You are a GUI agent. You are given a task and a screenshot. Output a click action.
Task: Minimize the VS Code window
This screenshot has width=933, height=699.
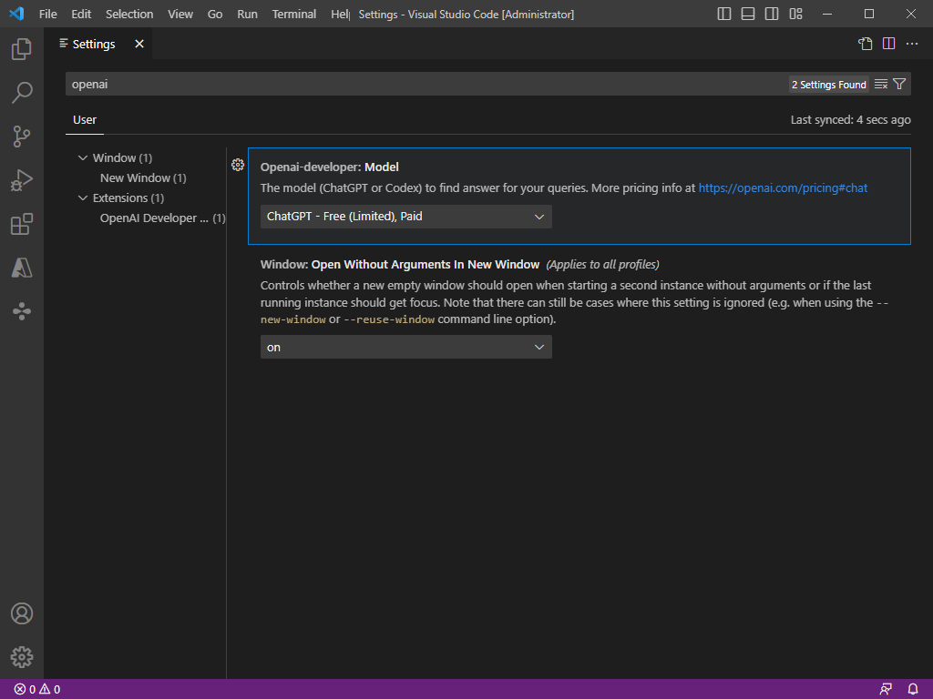click(827, 14)
